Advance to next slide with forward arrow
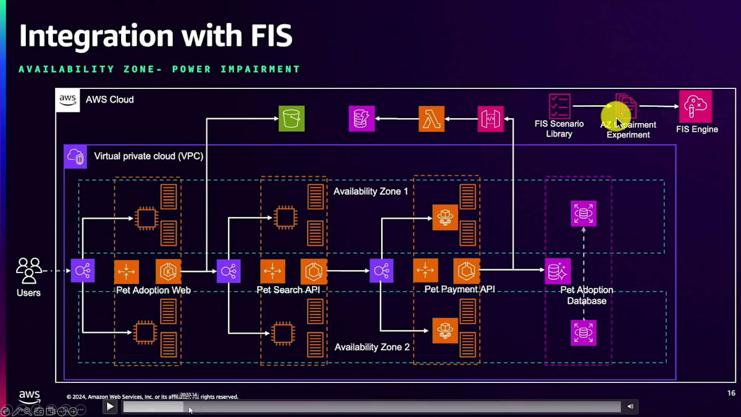This screenshot has width=741, height=417. [73, 411]
